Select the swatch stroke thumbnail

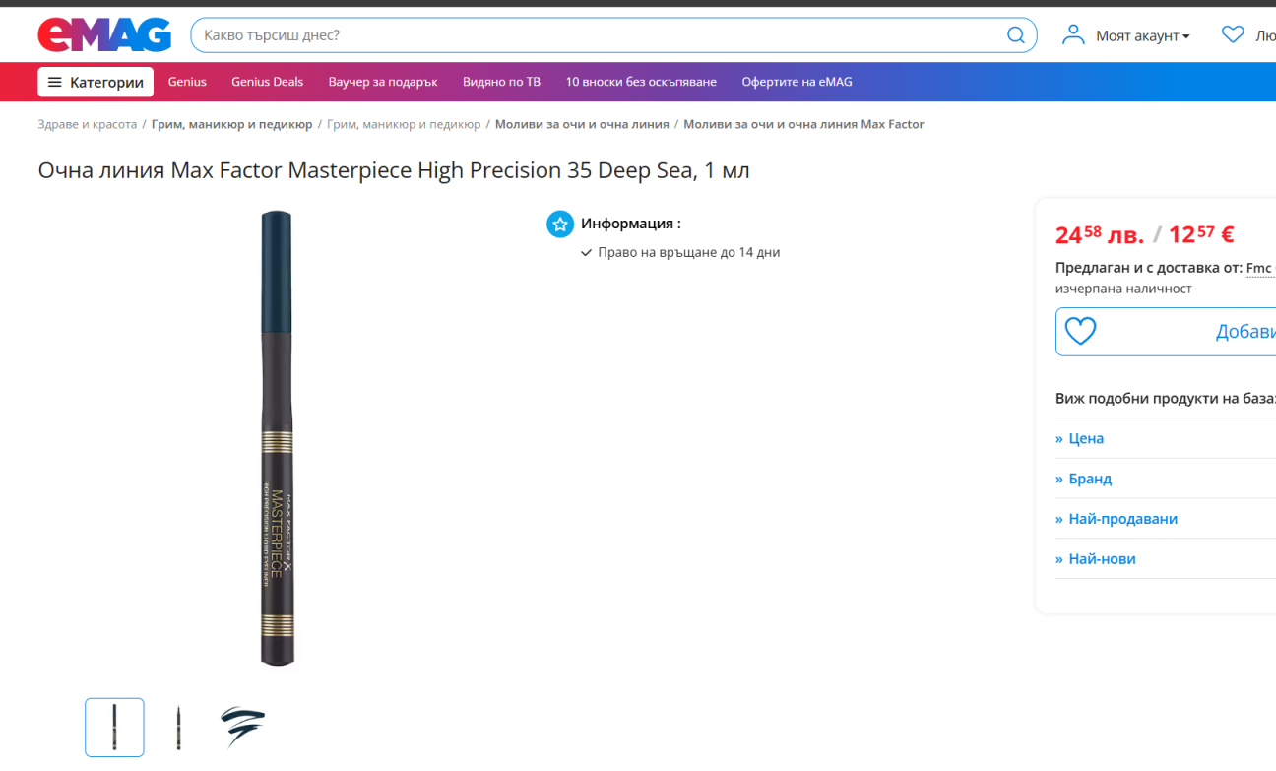pos(242,728)
